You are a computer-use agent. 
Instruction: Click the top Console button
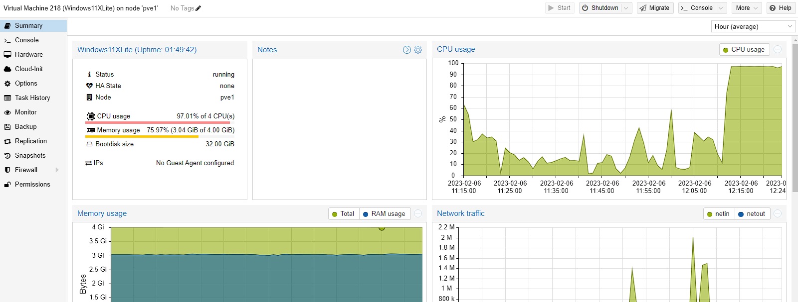tap(697, 8)
